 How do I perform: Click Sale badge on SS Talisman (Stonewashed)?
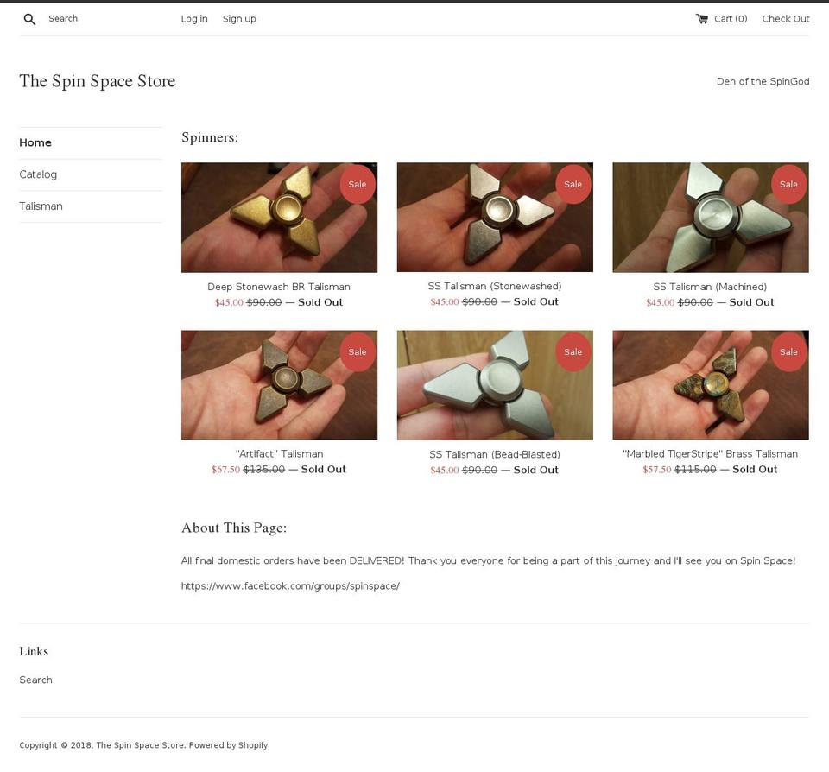[x=573, y=184]
